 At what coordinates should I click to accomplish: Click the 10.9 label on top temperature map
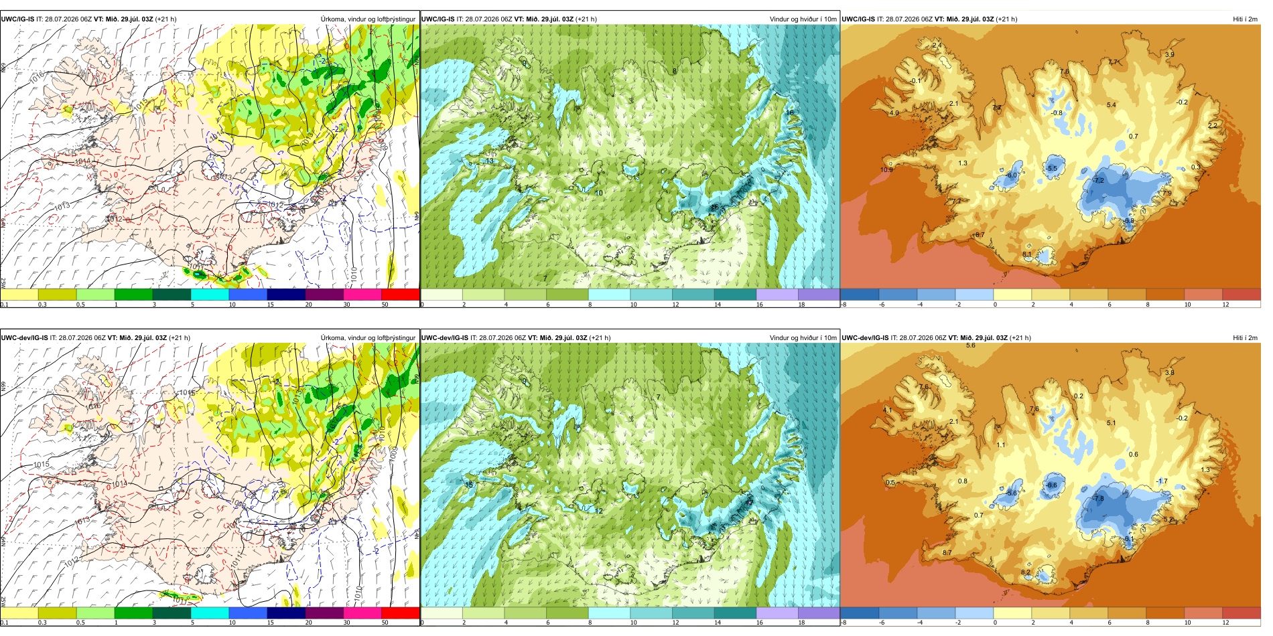886,170
